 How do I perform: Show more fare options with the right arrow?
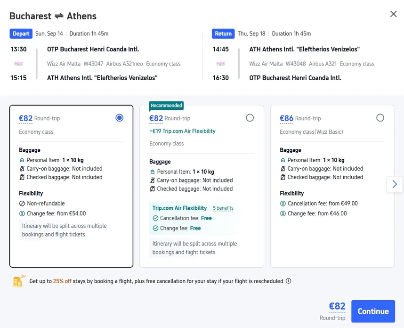coord(395,184)
